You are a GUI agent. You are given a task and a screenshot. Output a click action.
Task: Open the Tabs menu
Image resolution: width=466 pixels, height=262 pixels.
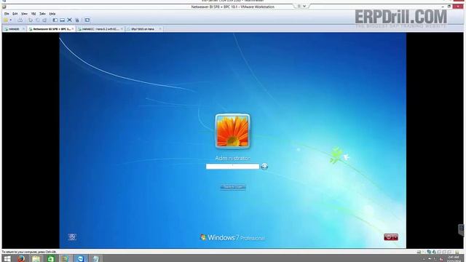pos(42,14)
